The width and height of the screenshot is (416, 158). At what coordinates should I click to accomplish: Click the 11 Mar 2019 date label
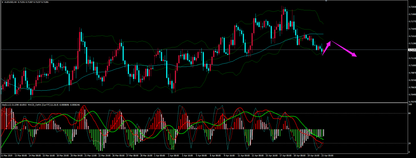pos(7,156)
